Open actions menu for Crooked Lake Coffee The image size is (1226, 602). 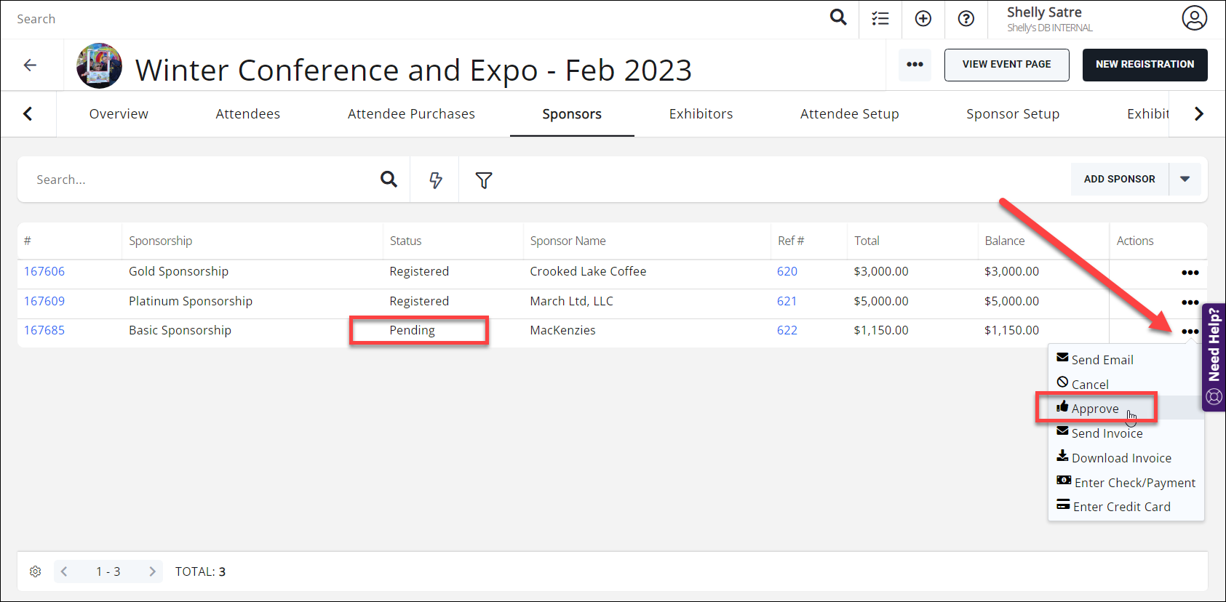coord(1190,273)
